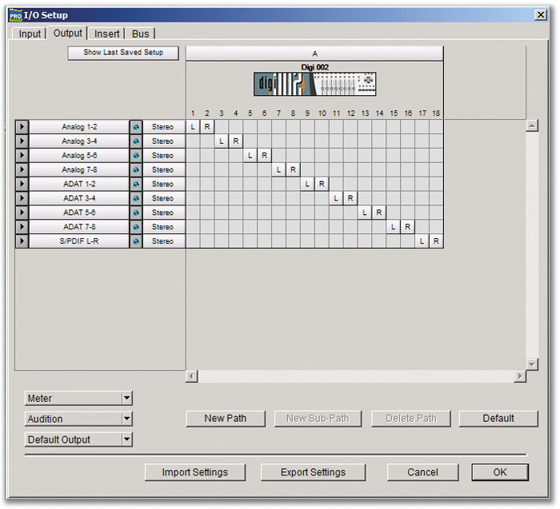Click the globe icon beside ADAT 5-6

coord(136,213)
